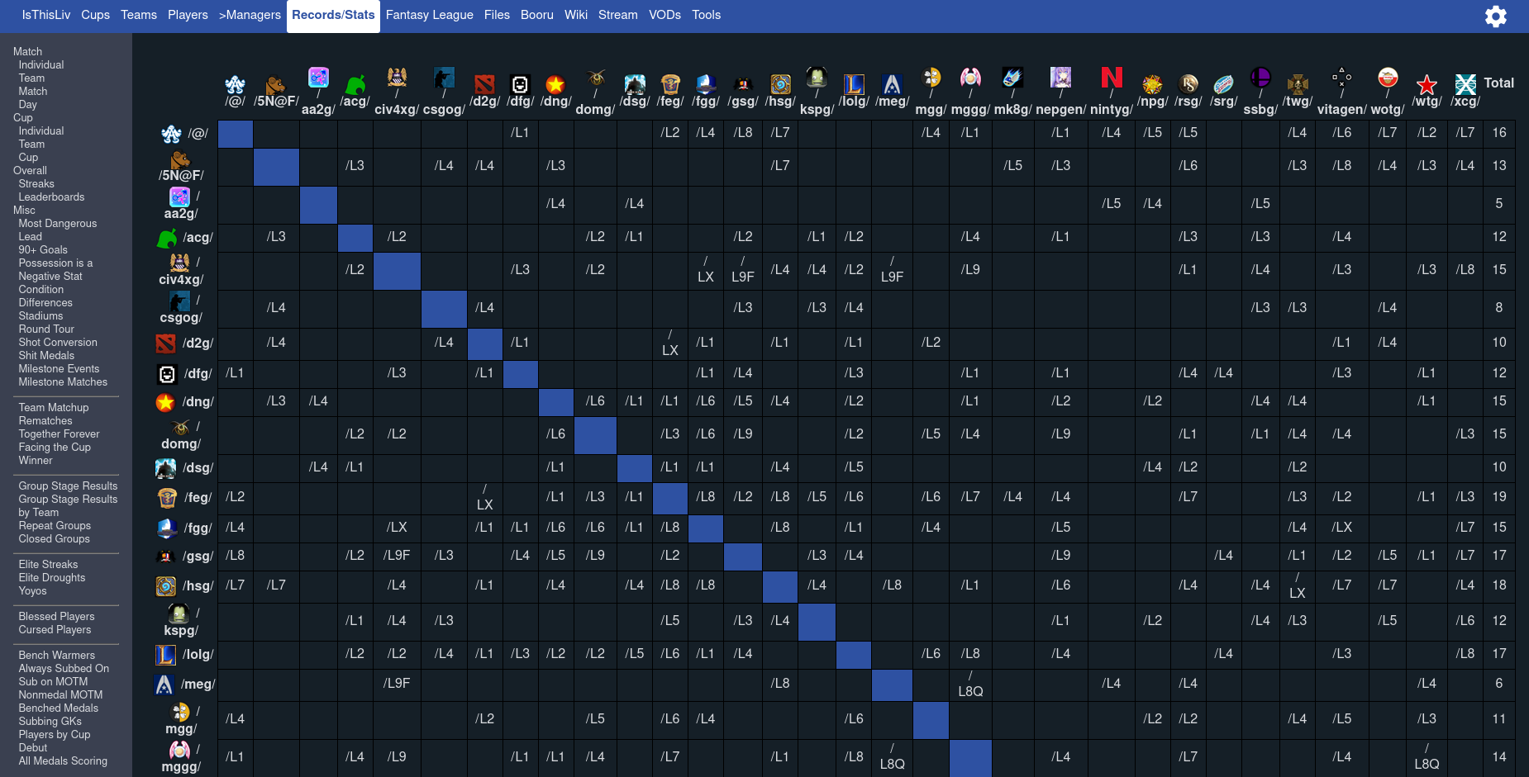This screenshot has width=1529, height=777.
Task: Click the ssbg logo in column header
Action: [x=1260, y=77]
